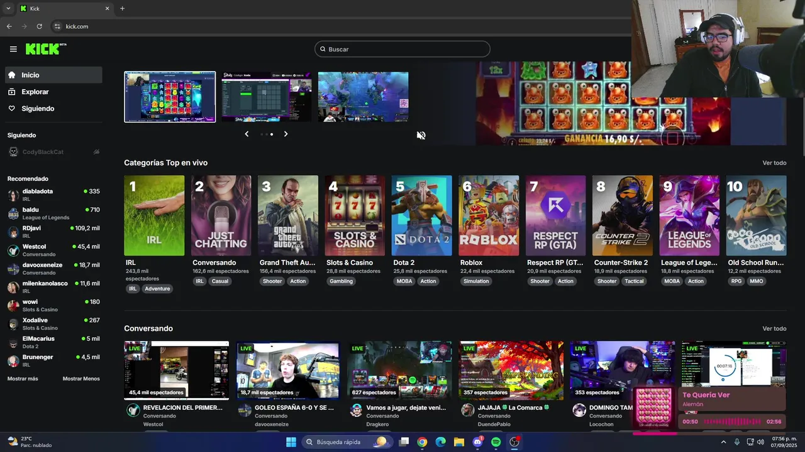Click the Simulation tag under Roblox
Viewport: 805px width, 452px height.
click(x=476, y=281)
